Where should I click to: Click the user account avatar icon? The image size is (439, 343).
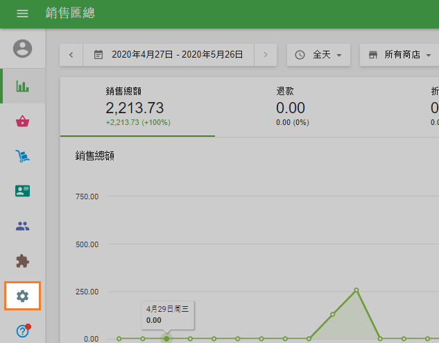23,49
